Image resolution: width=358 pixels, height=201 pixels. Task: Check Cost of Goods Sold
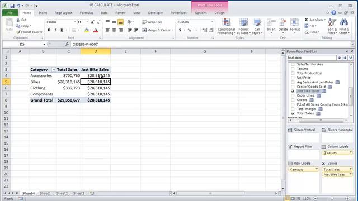point(293,87)
